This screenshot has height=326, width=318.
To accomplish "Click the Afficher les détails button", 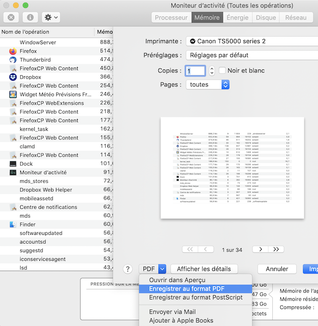I will click(204, 269).
